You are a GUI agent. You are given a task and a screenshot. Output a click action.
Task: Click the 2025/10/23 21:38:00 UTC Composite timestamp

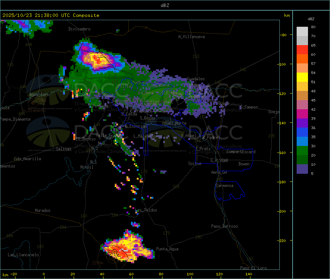[x=51, y=15]
